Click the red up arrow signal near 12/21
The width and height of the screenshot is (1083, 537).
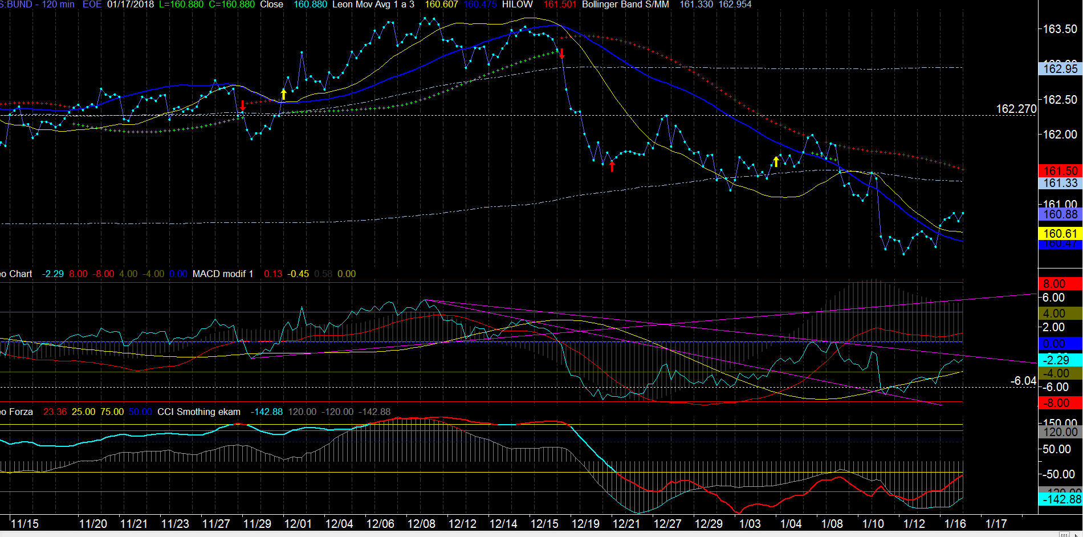tap(612, 166)
